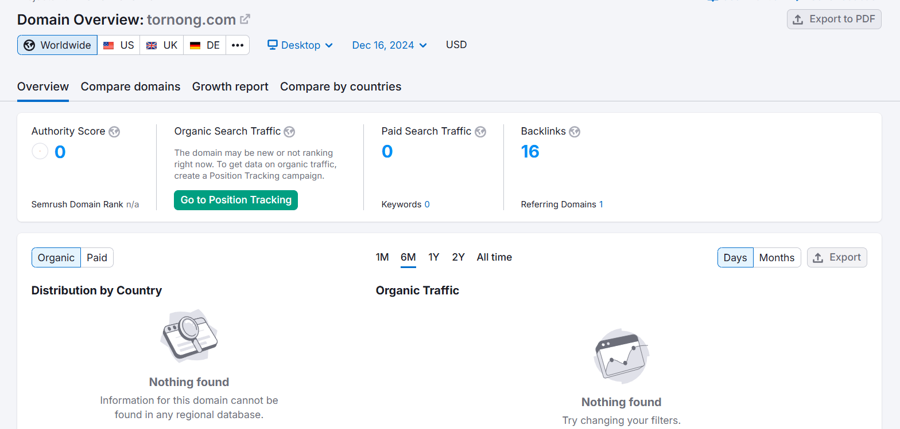Open more countries with the three dots

(x=238, y=45)
